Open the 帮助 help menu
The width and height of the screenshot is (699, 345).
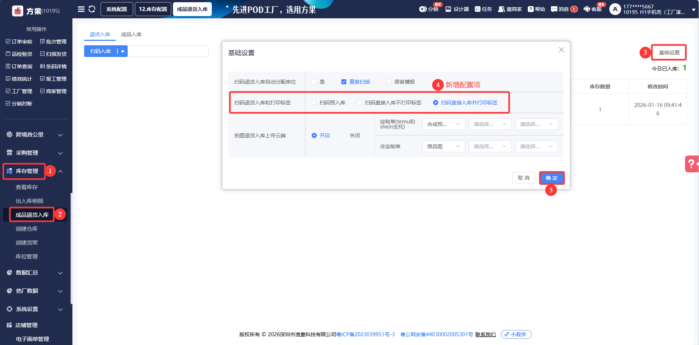[536, 9]
